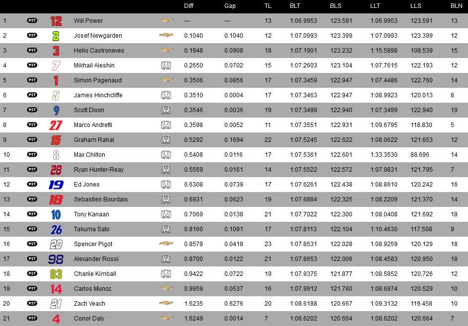Click the PIT badge beside Conor Daly
This screenshot has height=326, width=468.
coord(32,318)
